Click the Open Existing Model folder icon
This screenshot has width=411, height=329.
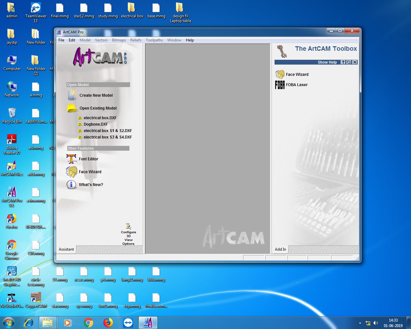[72, 108]
